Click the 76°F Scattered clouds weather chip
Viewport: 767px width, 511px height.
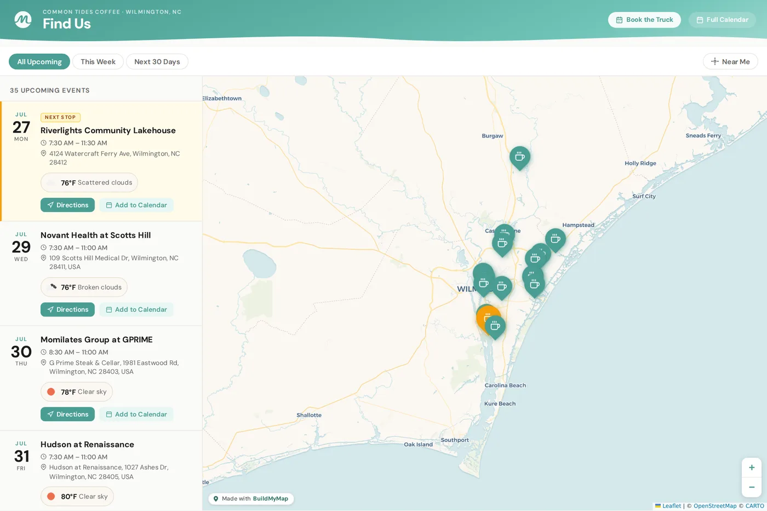coord(89,182)
